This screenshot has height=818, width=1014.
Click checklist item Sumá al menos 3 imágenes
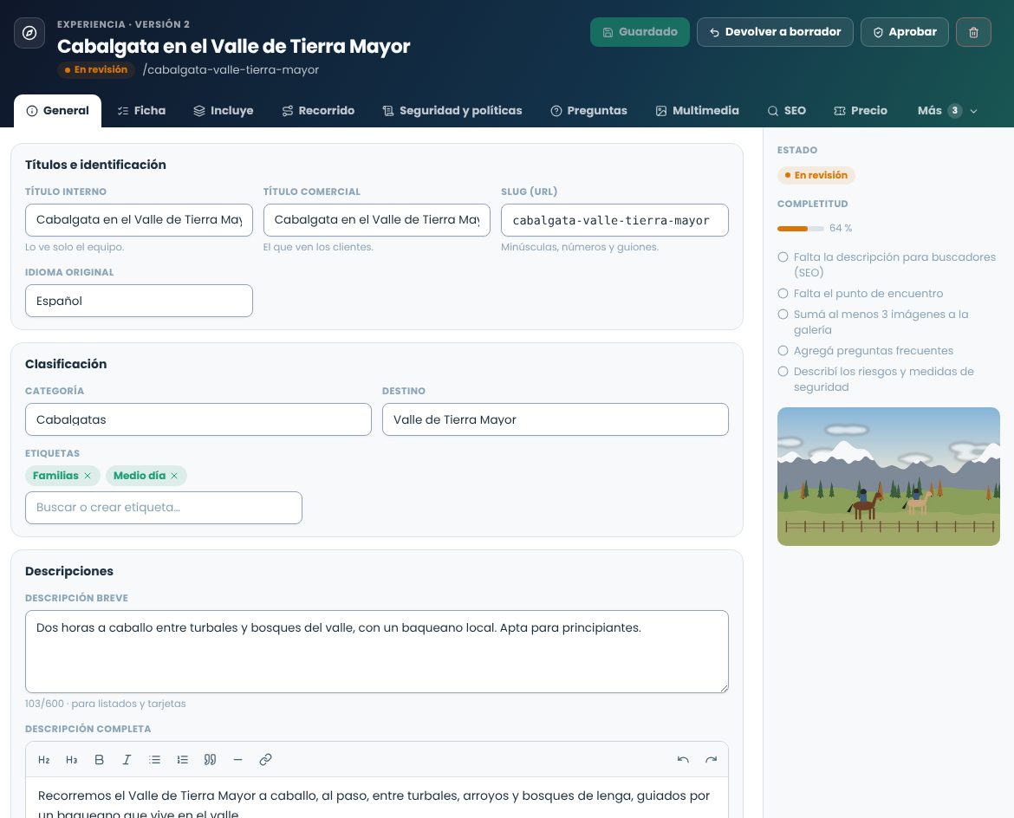[x=873, y=322]
